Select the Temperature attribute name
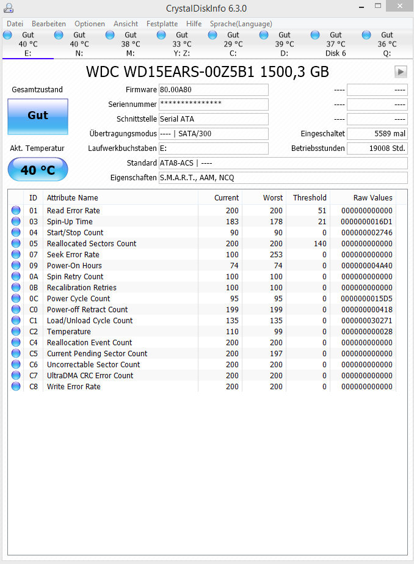This screenshot has width=414, height=564. 68,332
